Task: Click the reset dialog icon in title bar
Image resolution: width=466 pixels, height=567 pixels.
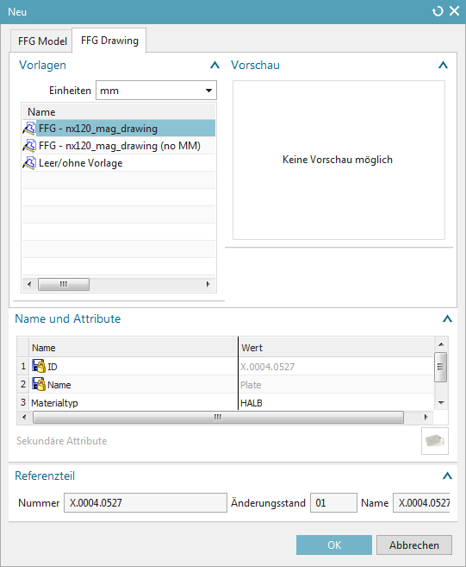Action: (438, 11)
